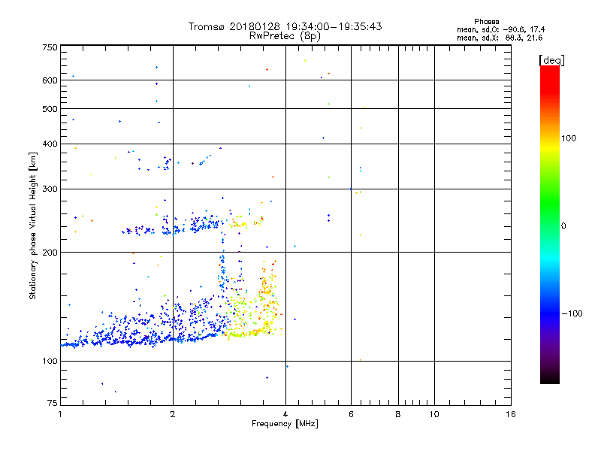Viewport: 601px width, 451px height.
Task: Click x-axis tick label '4'
Action: [285, 414]
